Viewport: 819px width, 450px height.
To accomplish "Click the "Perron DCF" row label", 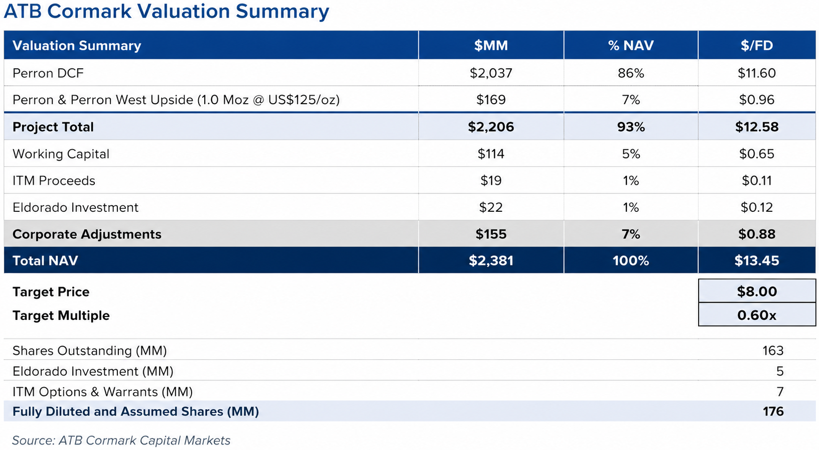I will (x=48, y=73).
